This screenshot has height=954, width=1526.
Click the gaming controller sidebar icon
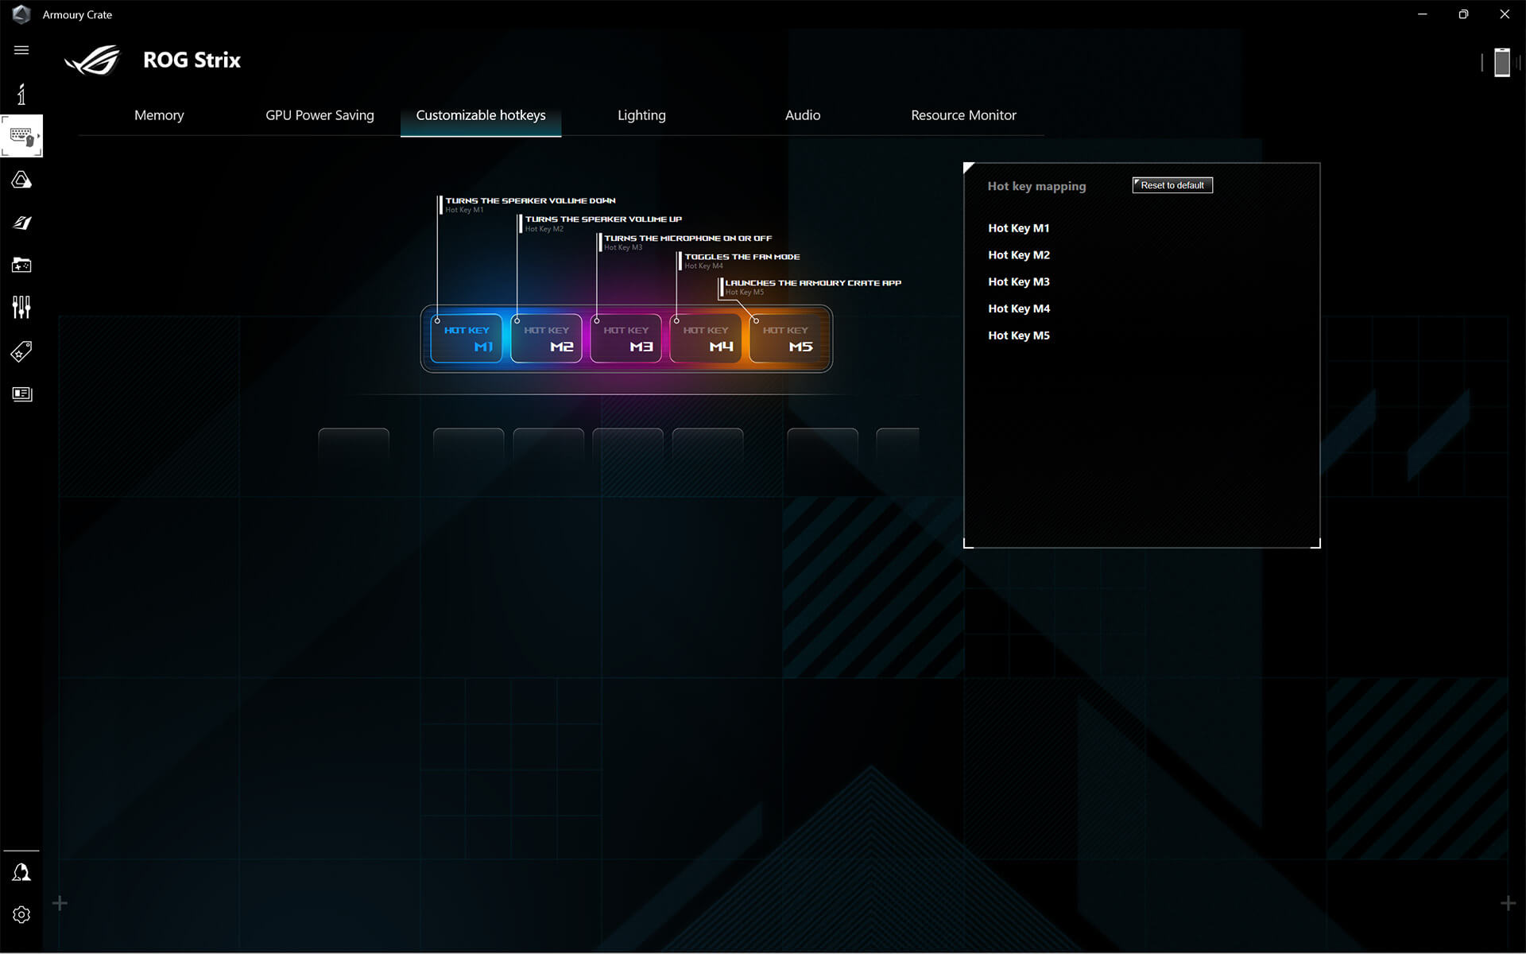(x=22, y=265)
